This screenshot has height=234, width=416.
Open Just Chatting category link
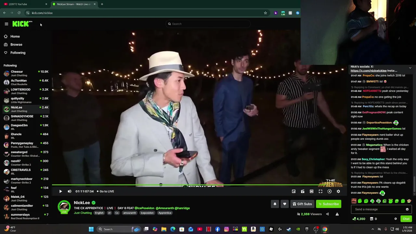tap(83, 213)
